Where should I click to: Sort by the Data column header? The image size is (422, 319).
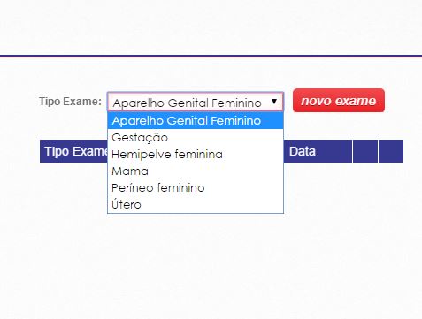pos(318,151)
